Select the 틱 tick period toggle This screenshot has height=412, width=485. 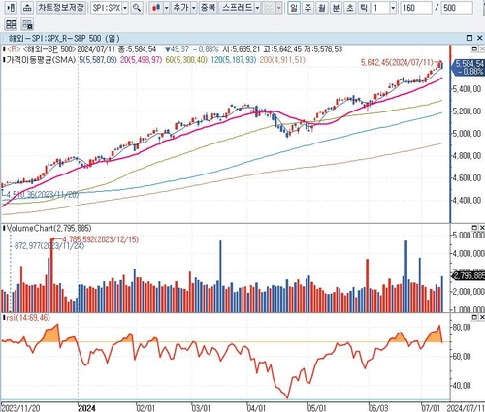(x=364, y=8)
